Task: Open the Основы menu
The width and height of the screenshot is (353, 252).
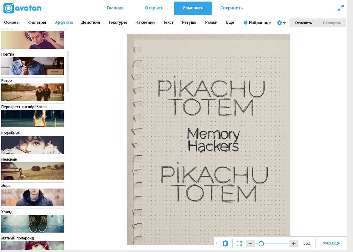Action: pyautogui.click(x=12, y=22)
